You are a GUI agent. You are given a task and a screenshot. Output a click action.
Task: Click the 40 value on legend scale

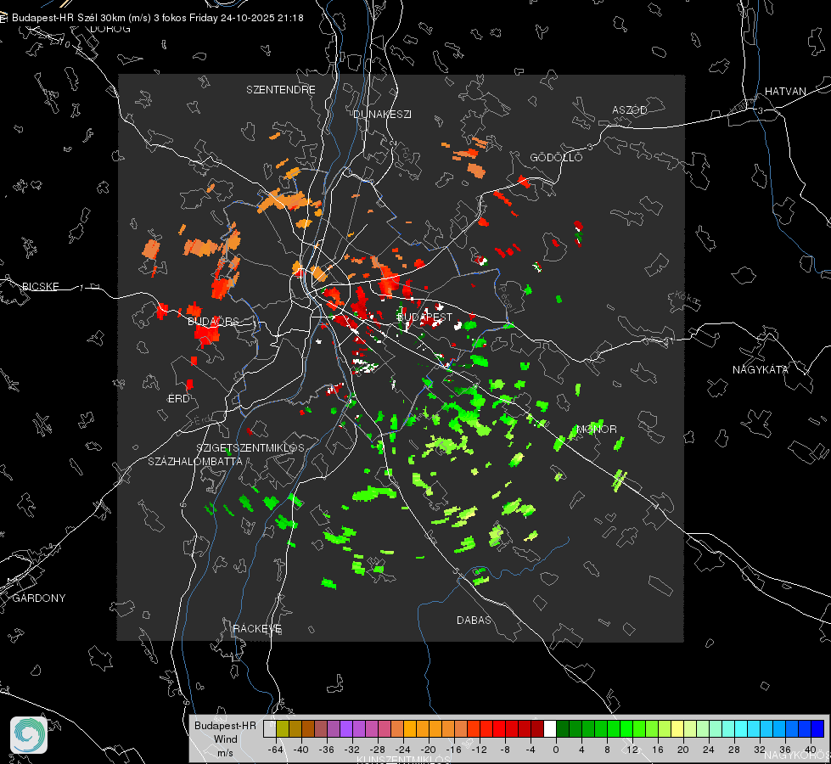click(x=810, y=750)
